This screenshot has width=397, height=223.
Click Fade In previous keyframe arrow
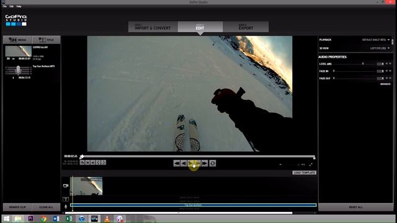[386, 71]
